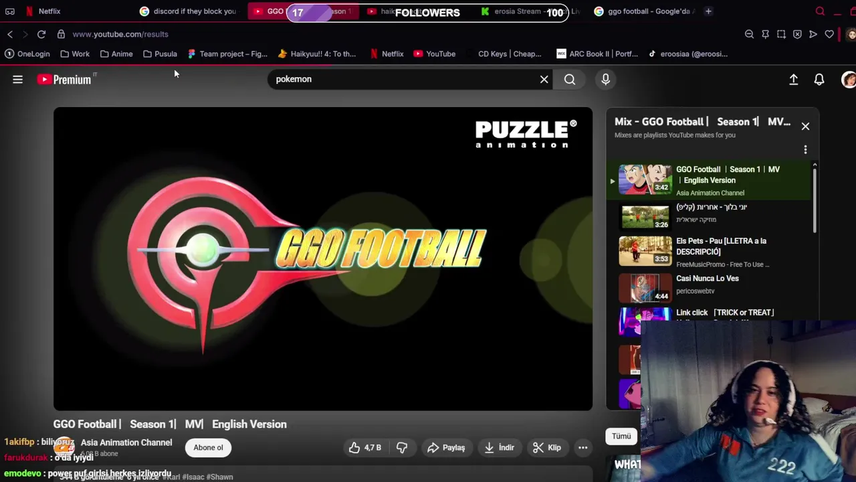Bookmark the page with the heart icon
Viewport: 856px width, 482px height.
point(829,34)
